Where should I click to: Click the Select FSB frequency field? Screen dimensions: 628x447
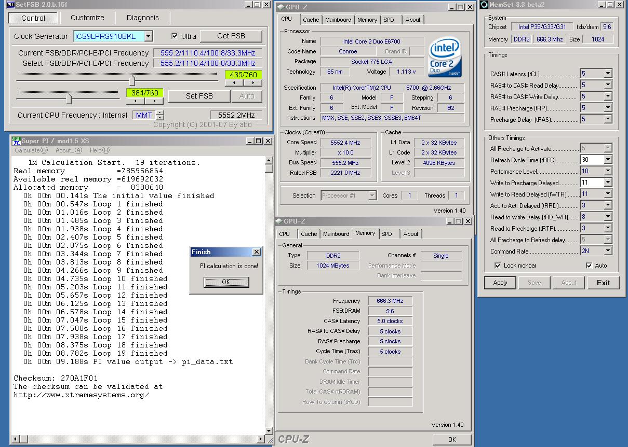click(208, 63)
